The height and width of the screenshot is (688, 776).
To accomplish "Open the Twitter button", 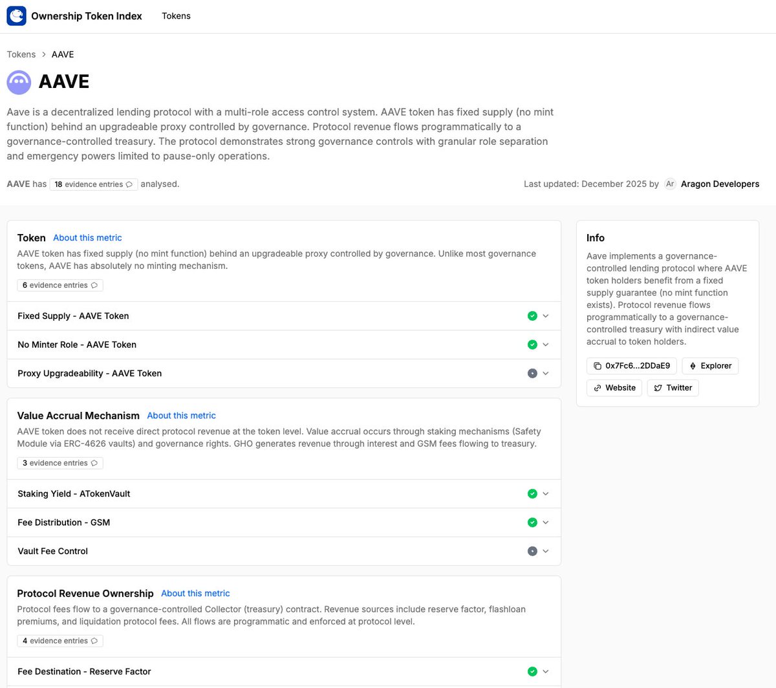I will click(x=673, y=388).
